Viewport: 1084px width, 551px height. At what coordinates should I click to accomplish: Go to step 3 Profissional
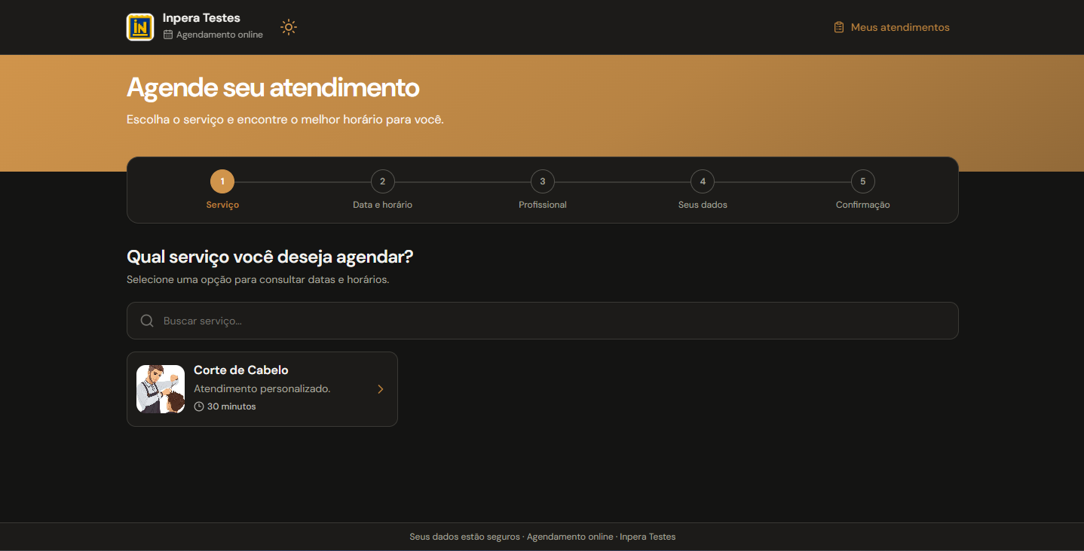(x=543, y=181)
